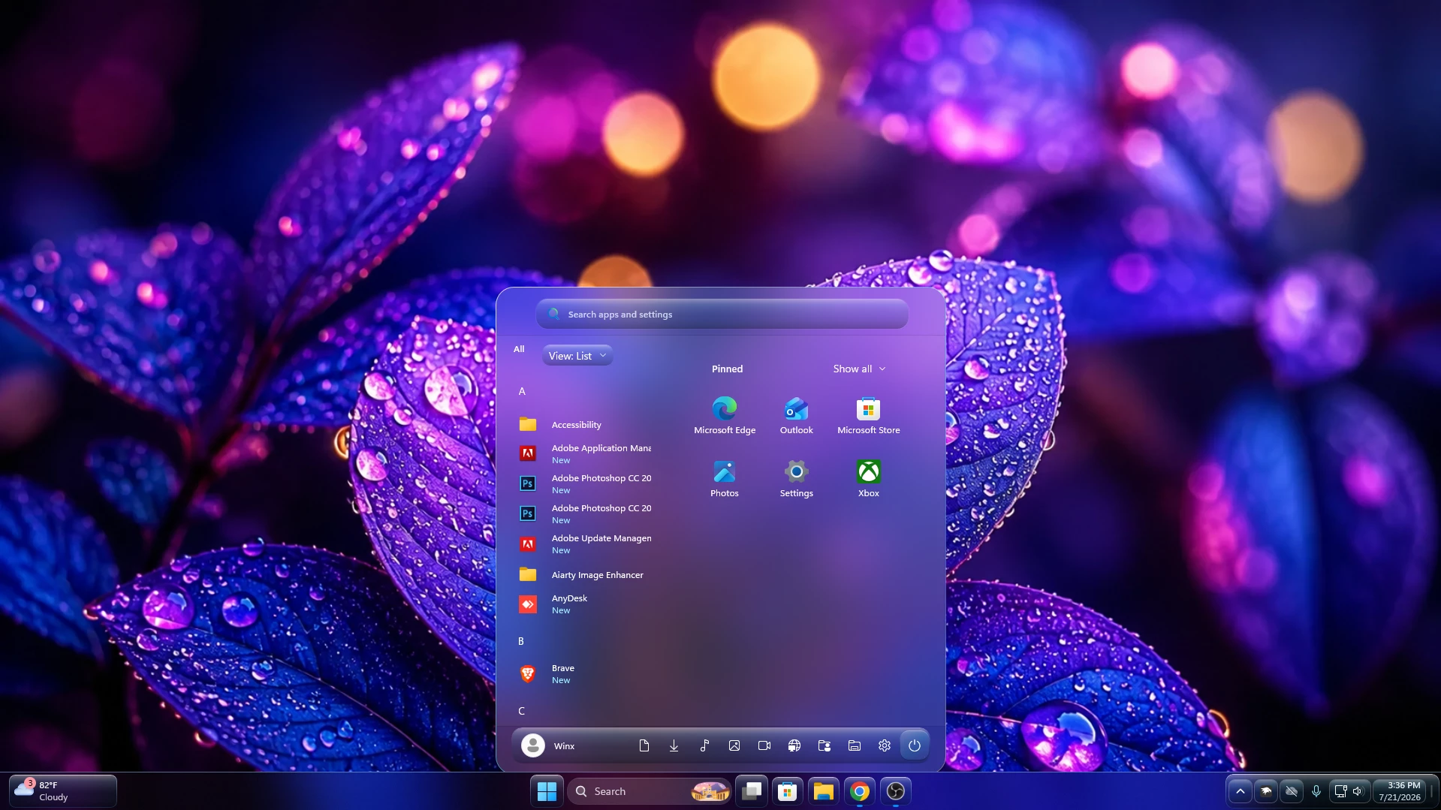The height and width of the screenshot is (810, 1441).
Task: Open Pictures folder shortcut in Start footer
Action: [734, 745]
